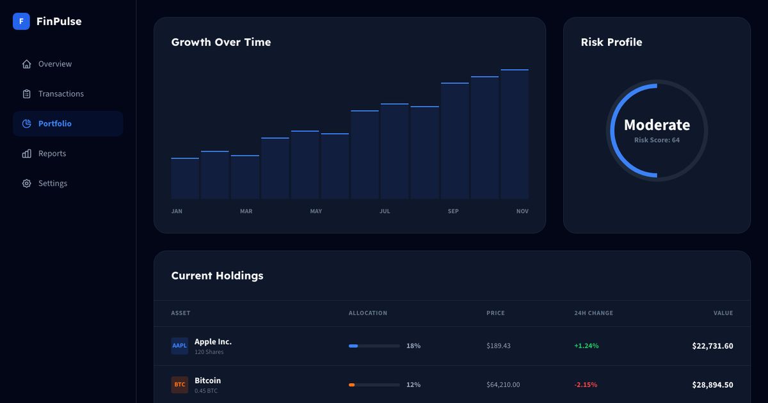Viewport: 768px width, 403px height.
Task: Click the Reports bar chart icon
Action: (x=26, y=154)
